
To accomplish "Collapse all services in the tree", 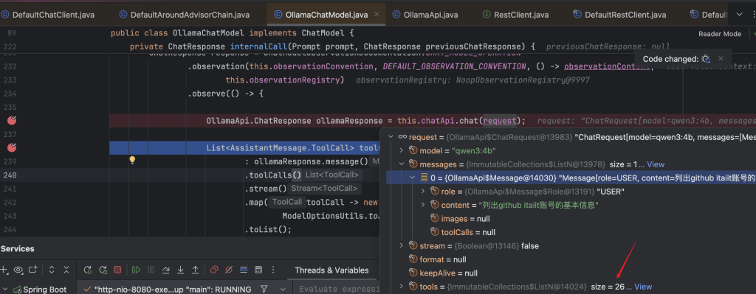I will pyautogui.click(x=66, y=270).
